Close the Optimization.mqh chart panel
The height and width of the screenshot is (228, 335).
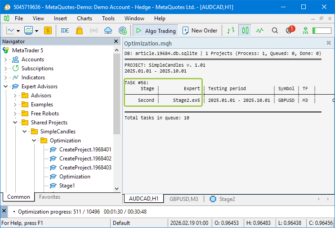point(329,43)
